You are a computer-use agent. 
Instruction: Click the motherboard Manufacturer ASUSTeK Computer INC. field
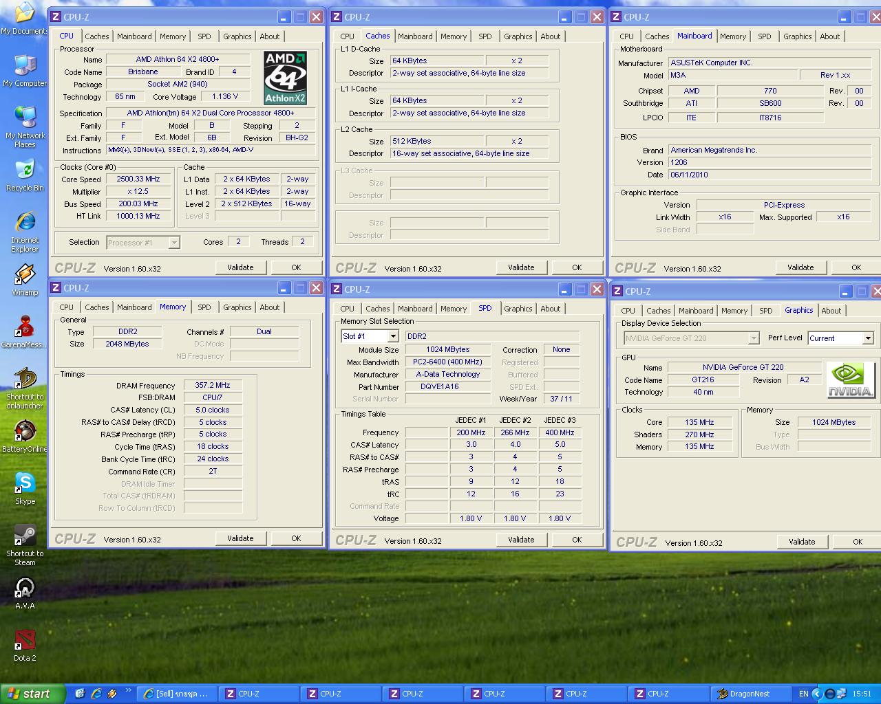[x=770, y=63]
